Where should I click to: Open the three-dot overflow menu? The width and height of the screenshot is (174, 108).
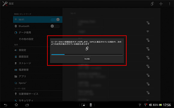(169, 4)
